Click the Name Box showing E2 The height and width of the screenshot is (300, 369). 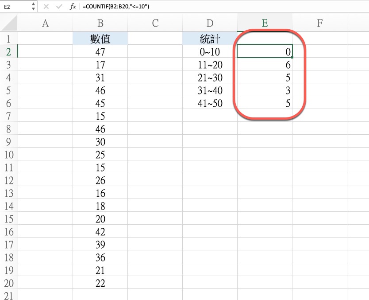point(15,6)
